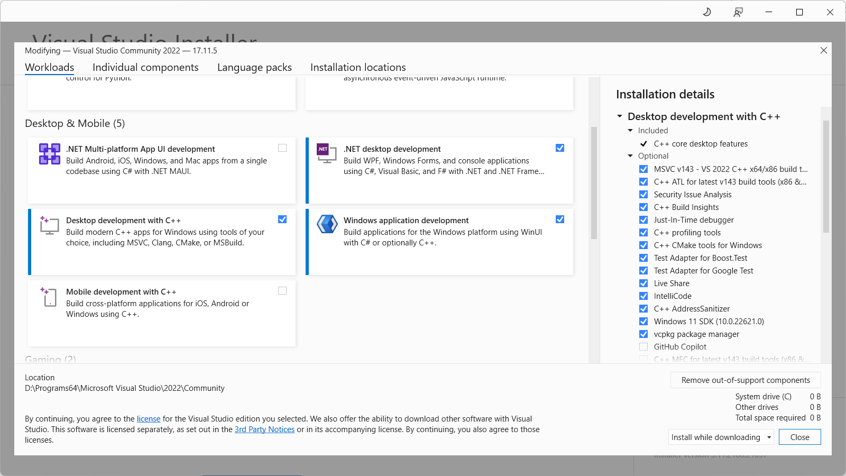Switch to Individual components tab

tap(145, 67)
